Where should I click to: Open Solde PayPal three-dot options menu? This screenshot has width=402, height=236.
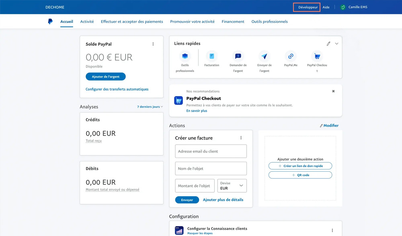coord(153,44)
